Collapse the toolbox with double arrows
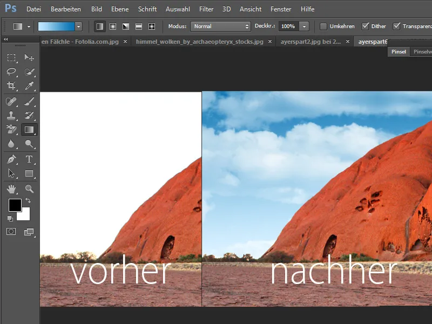Screen dimensions: 432x324 6,39
